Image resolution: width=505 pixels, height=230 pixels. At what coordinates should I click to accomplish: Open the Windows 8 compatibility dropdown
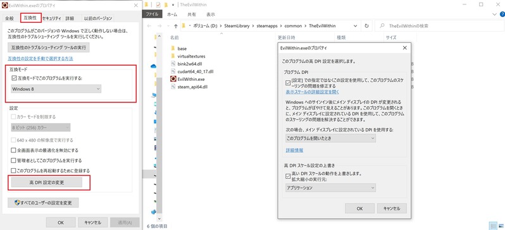[56, 89]
